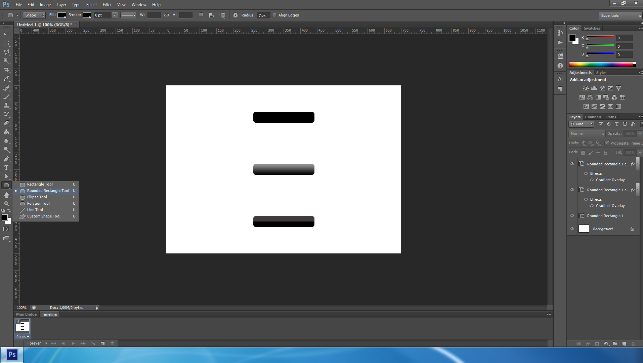This screenshot has width=643, height=363.
Task: Select the Horizontal Type tool
Action: (x=6, y=167)
